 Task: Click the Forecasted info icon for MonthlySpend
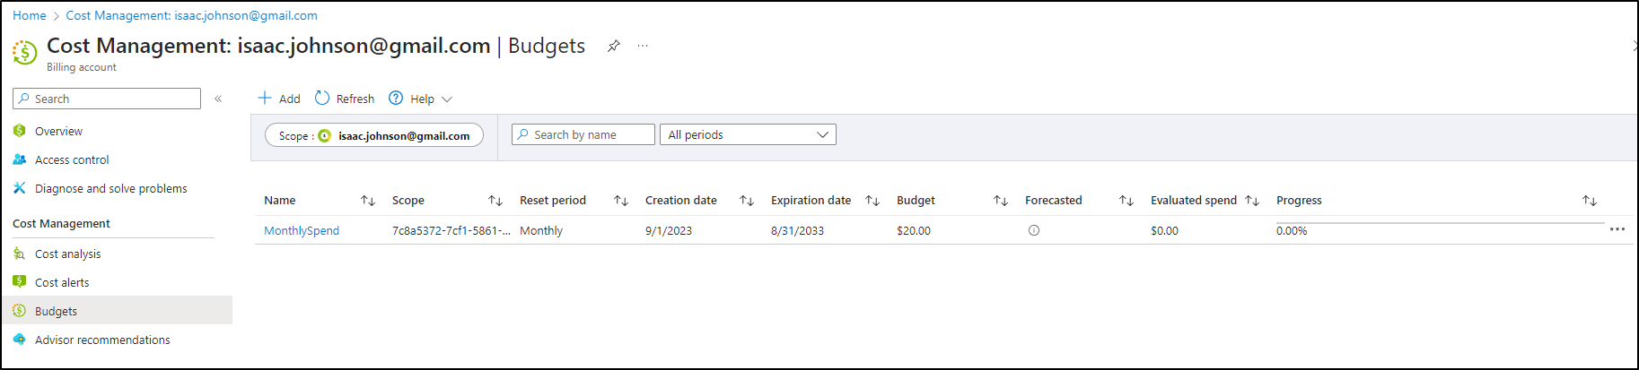(1034, 230)
